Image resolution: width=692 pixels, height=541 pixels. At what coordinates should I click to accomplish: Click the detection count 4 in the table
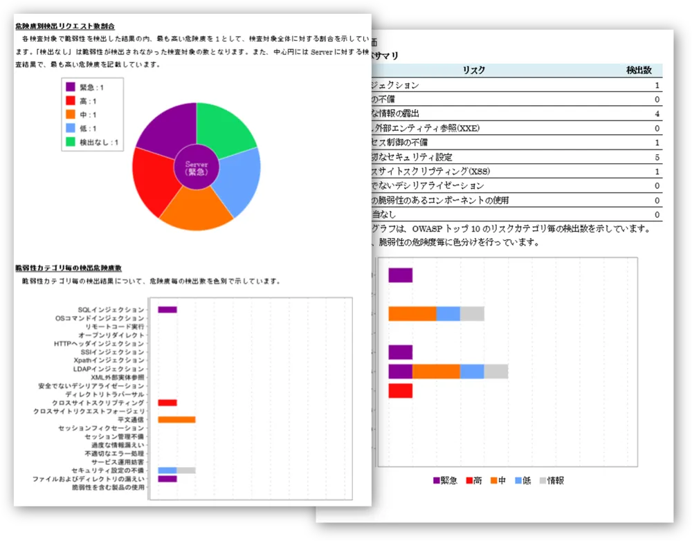click(x=657, y=114)
